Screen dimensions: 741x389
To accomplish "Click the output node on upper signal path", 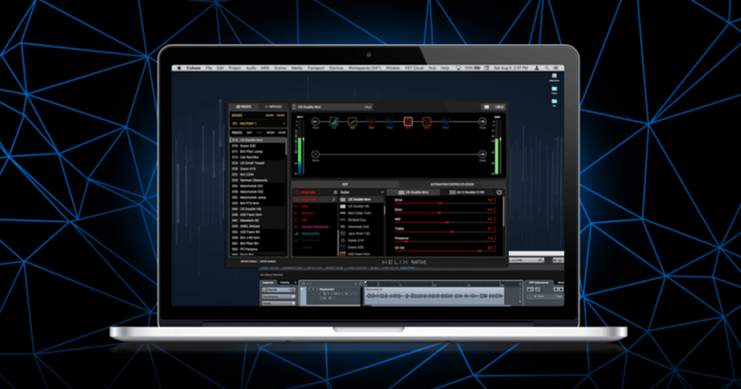I will (482, 122).
